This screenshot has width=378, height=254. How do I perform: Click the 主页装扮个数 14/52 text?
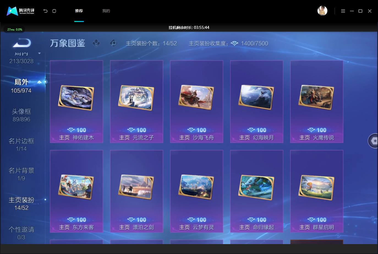pos(151,43)
